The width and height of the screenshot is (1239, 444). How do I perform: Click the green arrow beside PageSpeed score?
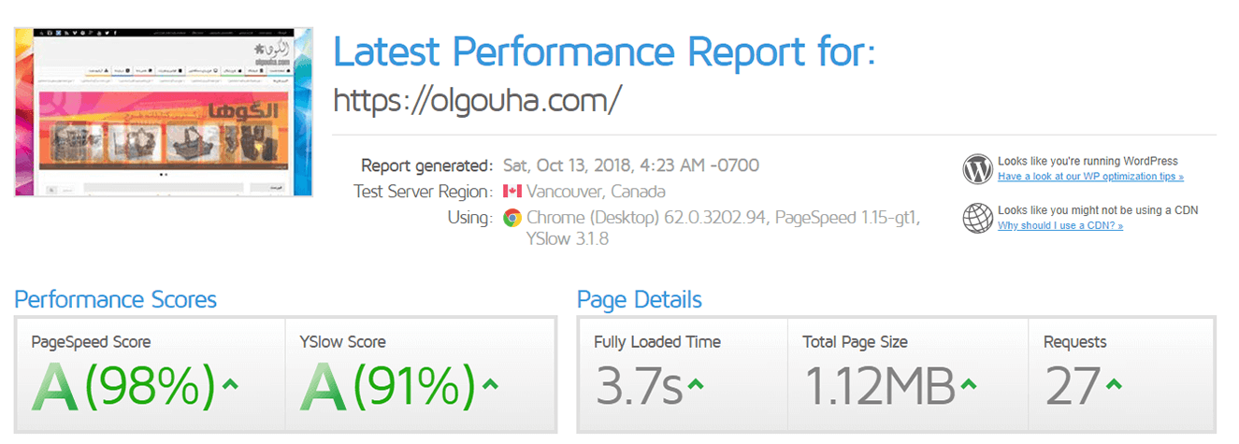coord(232,384)
